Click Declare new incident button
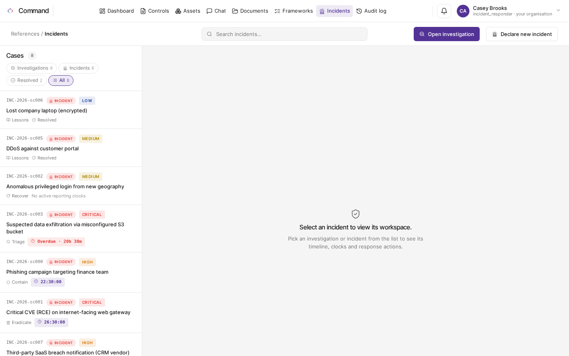The image size is (569, 356). click(x=522, y=34)
